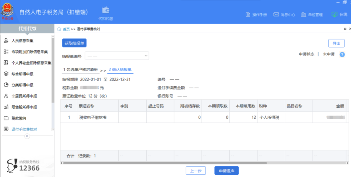351x177 pixels.
Task: Open 税款缴纳 menu item
Action: pyautogui.click(x=19, y=118)
